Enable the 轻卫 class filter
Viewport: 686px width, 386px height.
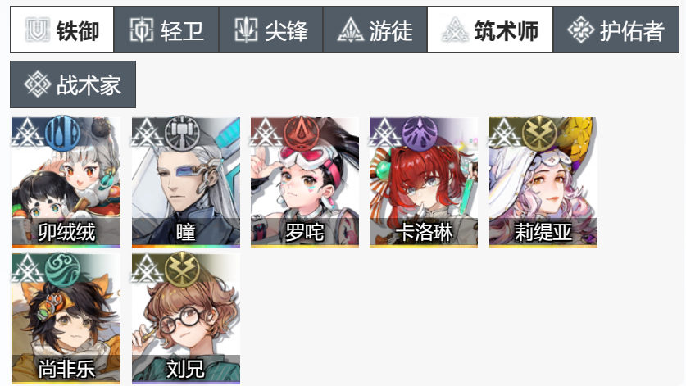tap(166, 30)
